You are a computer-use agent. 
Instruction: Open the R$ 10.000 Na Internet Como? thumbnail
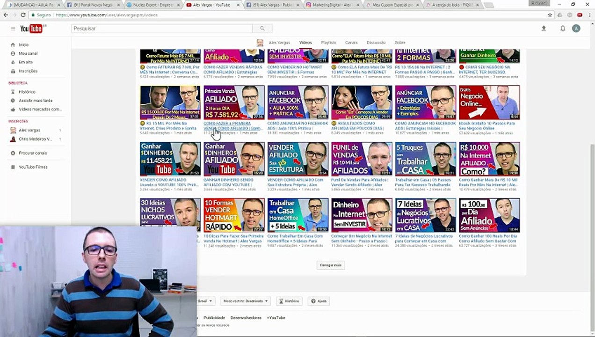coord(489,159)
